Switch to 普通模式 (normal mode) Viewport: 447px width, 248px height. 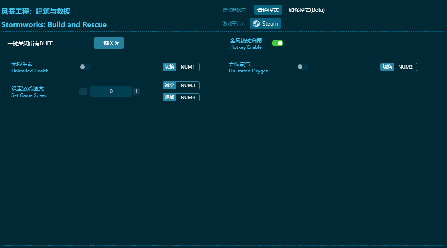(x=268, y=10)
